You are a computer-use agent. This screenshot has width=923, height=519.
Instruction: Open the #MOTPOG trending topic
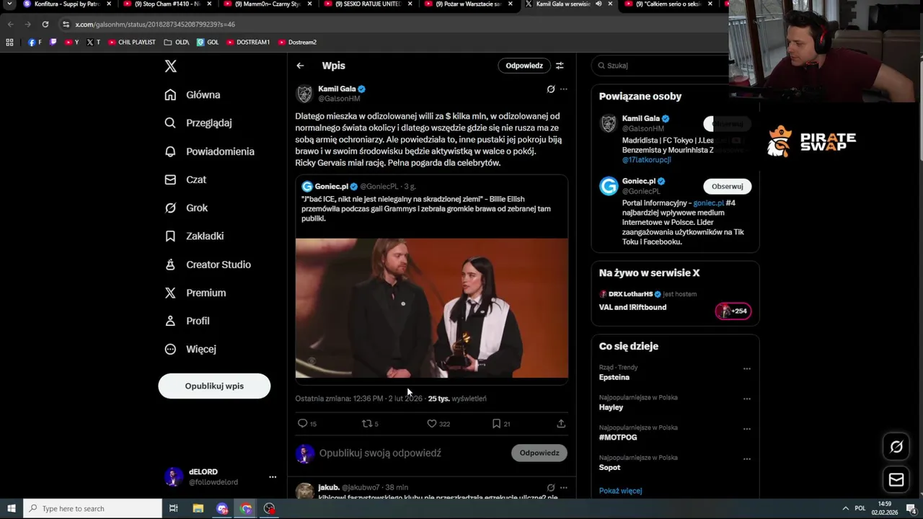tap(618, 438)
